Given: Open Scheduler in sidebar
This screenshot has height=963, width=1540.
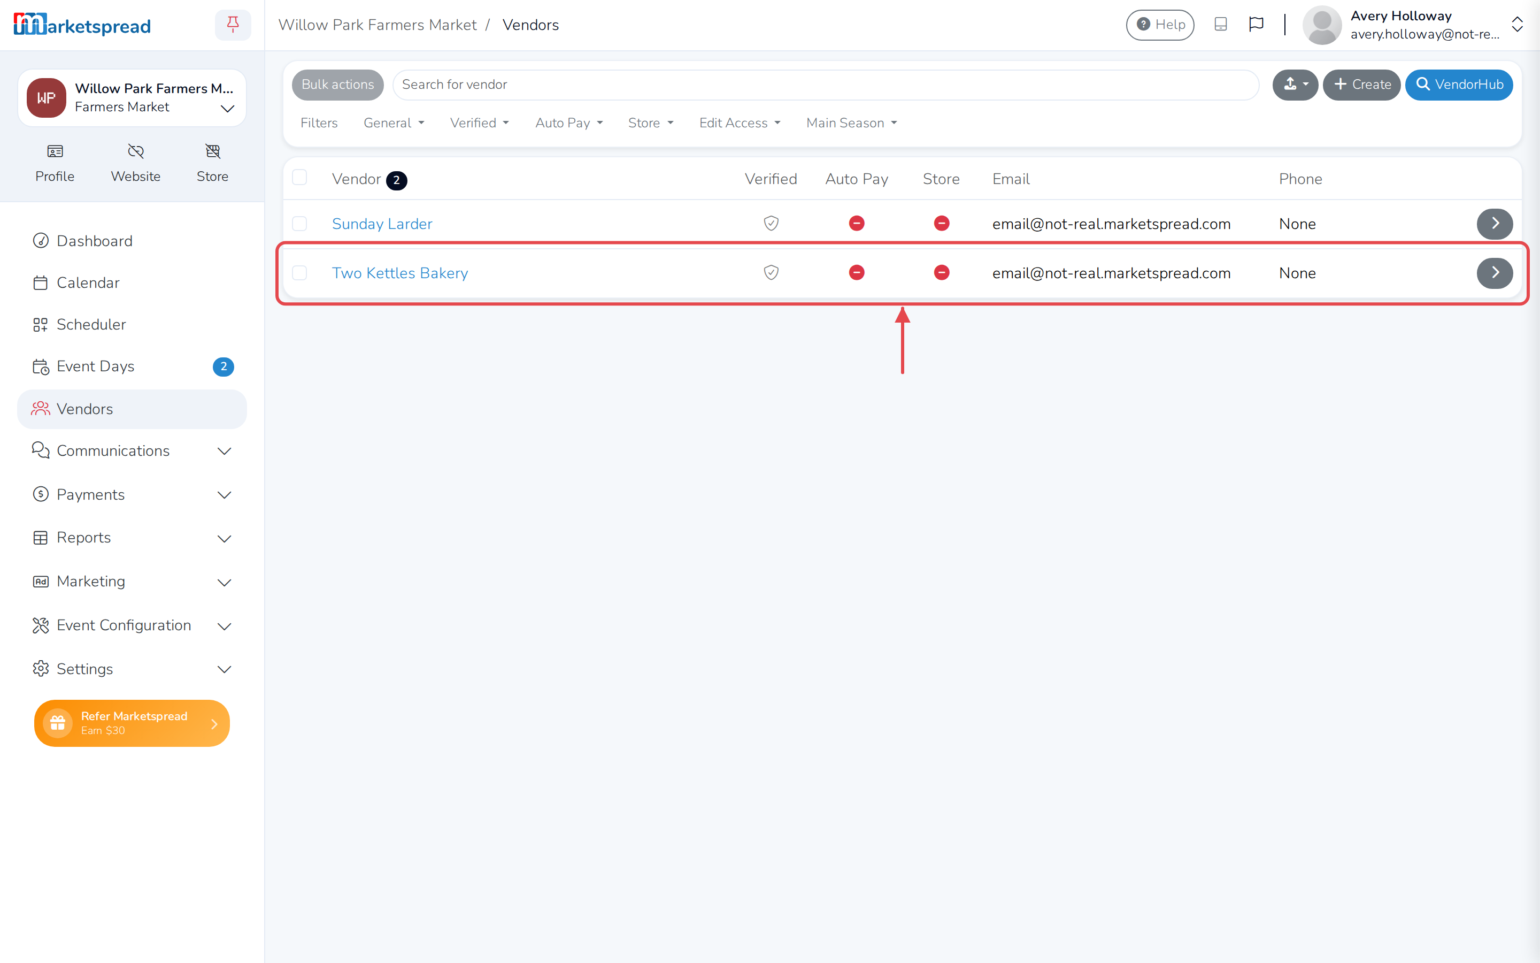Looking at the screenshot, I should pyautogui.click(x=132, y=324).
